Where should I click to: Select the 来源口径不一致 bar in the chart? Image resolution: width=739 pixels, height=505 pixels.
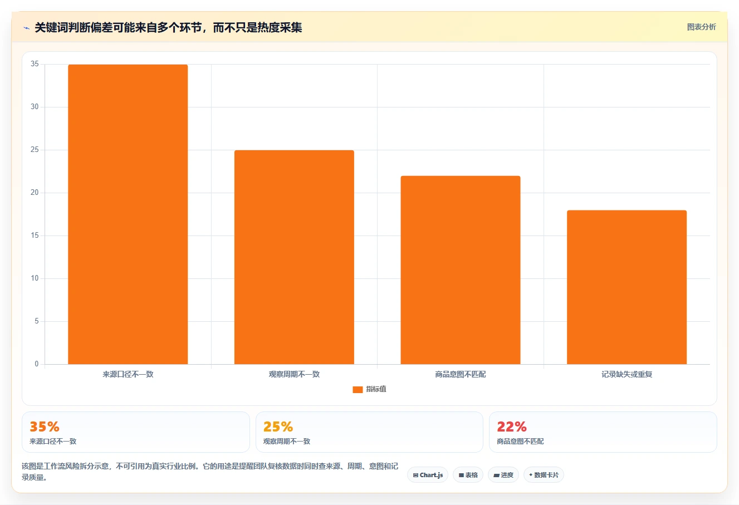tap(128, 214)
